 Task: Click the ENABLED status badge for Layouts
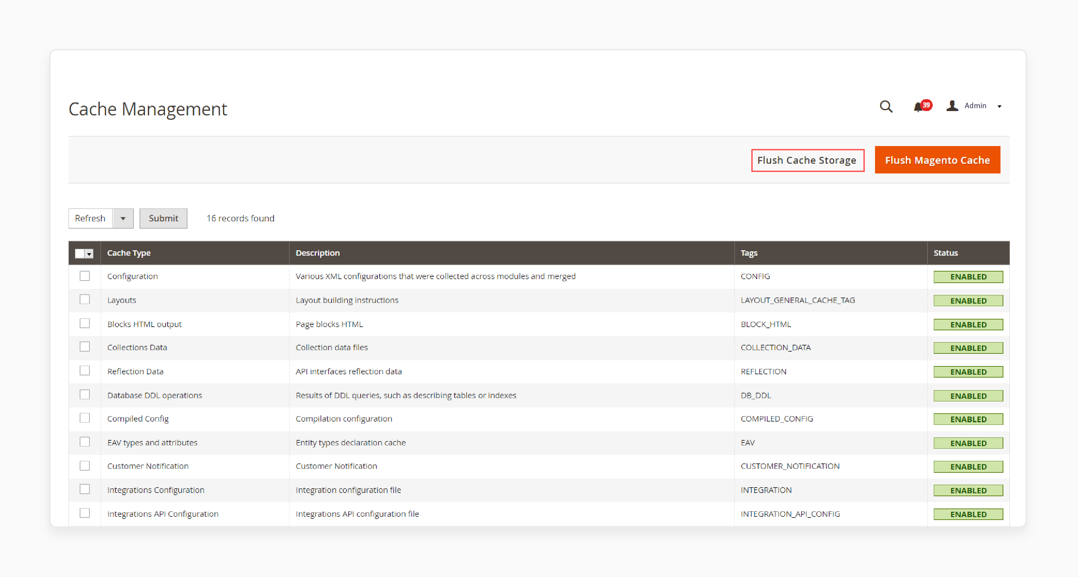[x=967, y=300]
